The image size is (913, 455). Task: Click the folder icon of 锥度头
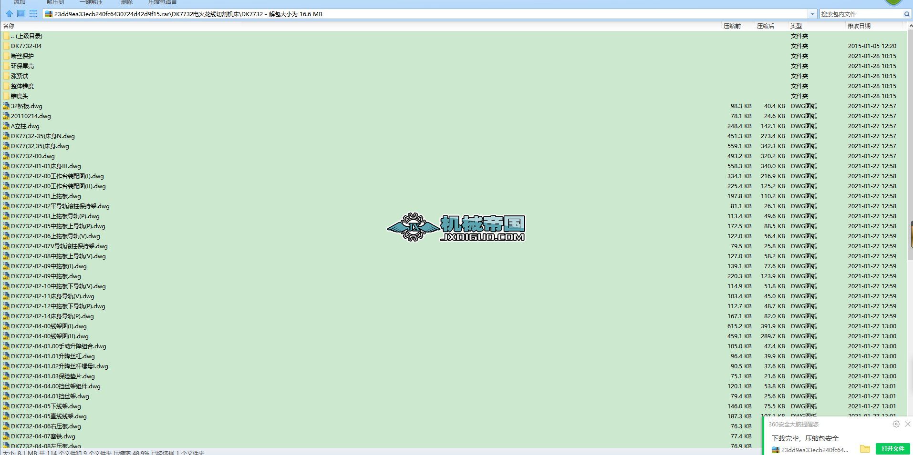[6, 96]
